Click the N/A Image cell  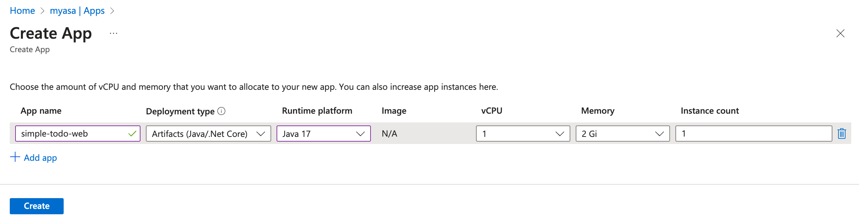click(389, 134)
